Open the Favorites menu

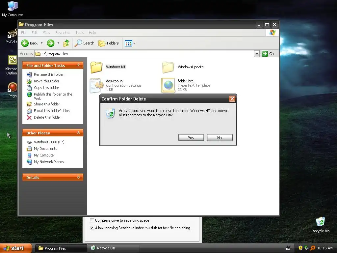[63, 33]
